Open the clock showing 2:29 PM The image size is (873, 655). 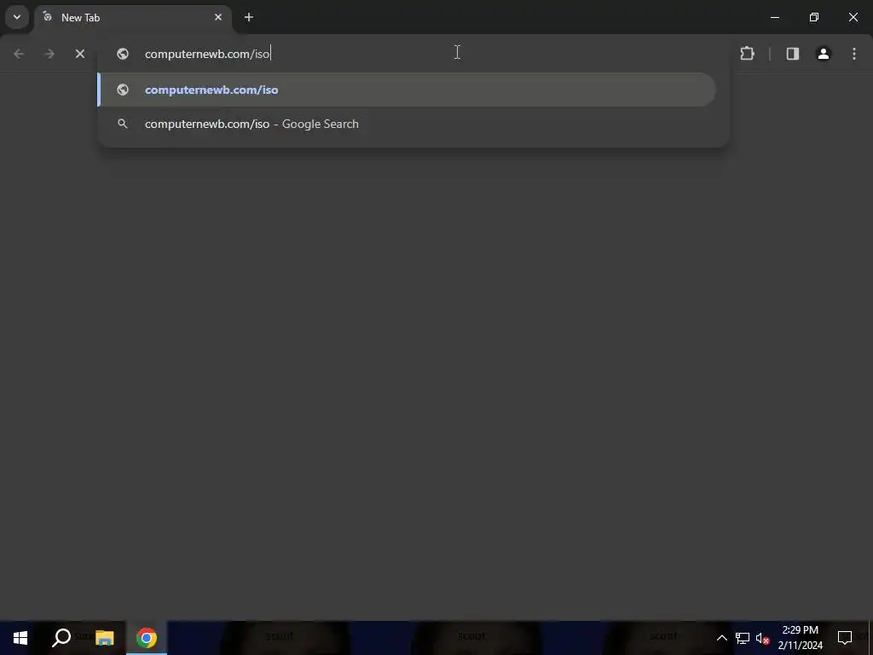point(800,638)
